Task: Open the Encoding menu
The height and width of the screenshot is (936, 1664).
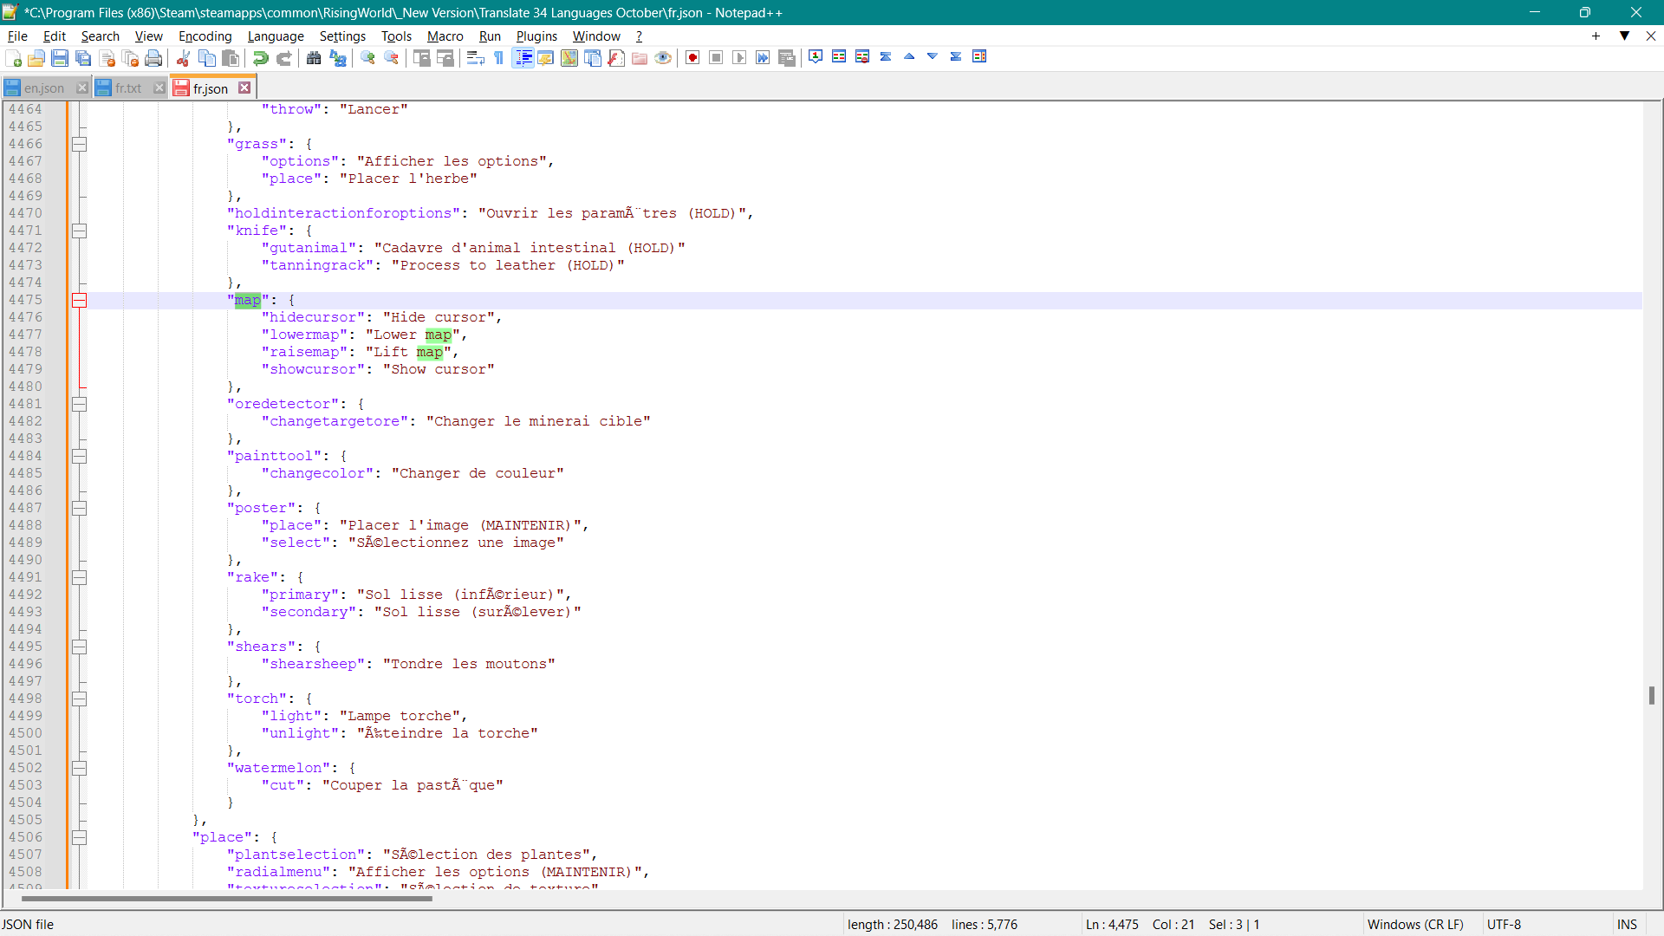Action: [205, 36]
